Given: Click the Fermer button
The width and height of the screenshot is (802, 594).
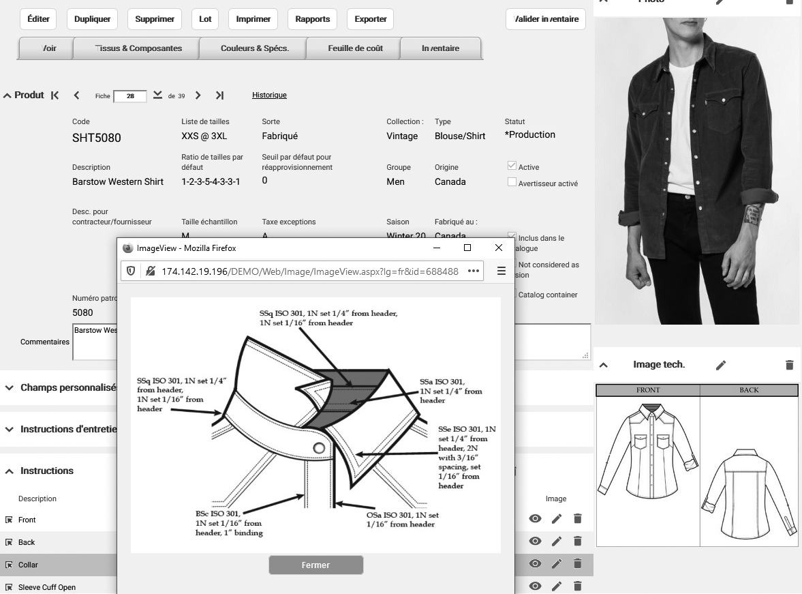Looking at the screenshot, I should (x=315, y=565).
